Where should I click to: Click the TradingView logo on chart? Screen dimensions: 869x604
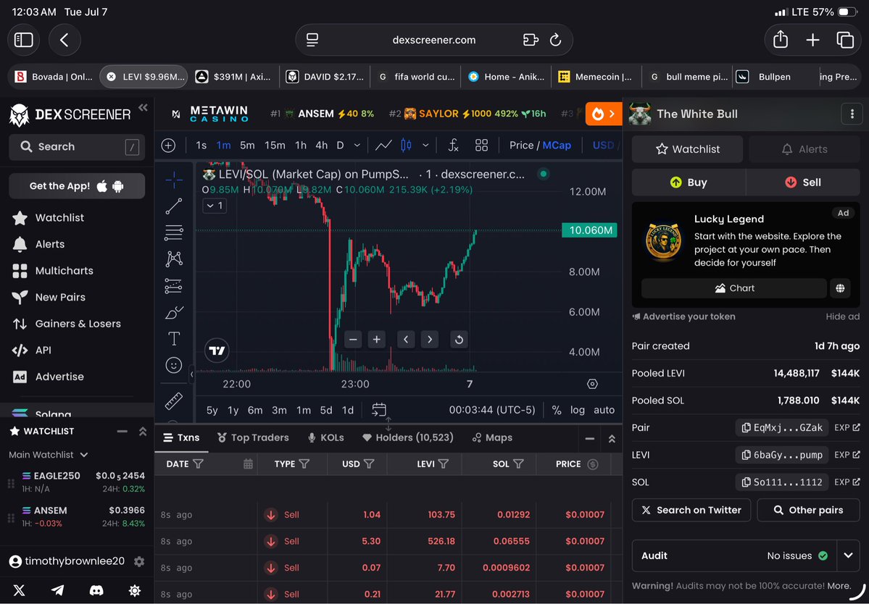click(x=217, y=351)
